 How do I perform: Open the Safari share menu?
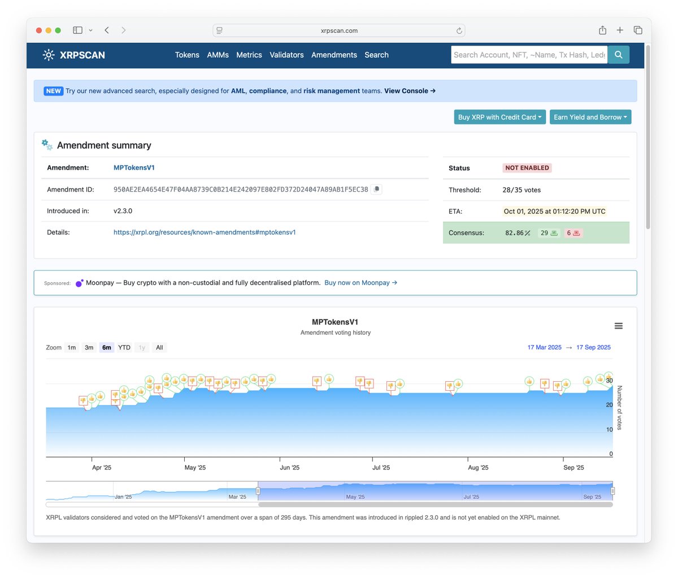click(x=602, y=30)
